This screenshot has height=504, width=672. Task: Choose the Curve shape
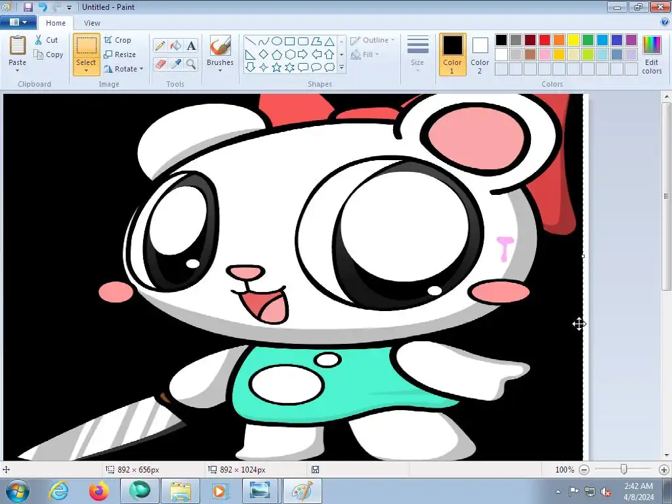click(264, 41)
